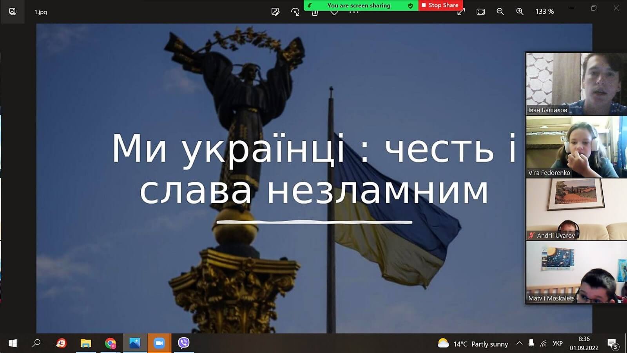Screen dimensions: 627x353
Task: Open Zoom from the taskbar
Action: [159, 343]
